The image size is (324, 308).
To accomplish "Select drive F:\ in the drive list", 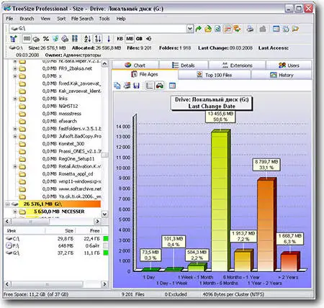I will click(56, 245).
